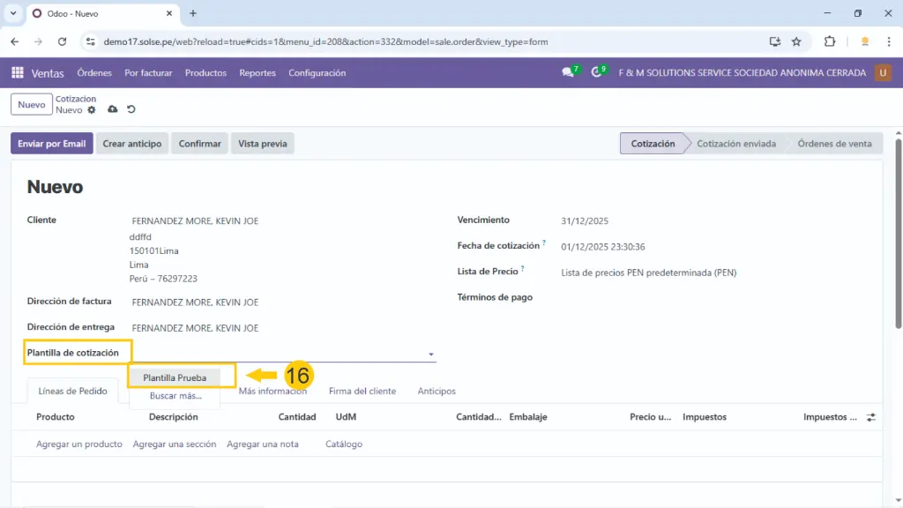
Task: Expand the Plantilla de cotización dropdown arrow
Action: pyautogui.click(x=431, y=355)
